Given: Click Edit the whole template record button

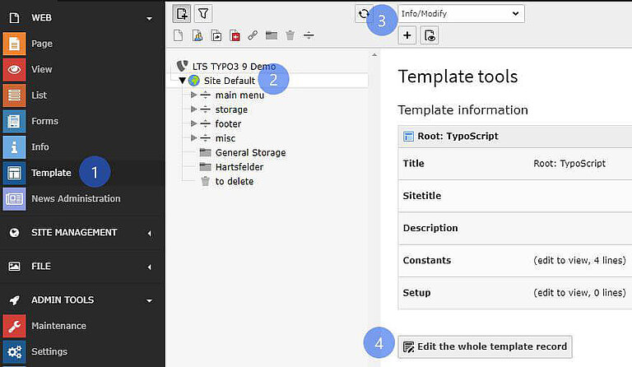Looking at the screenshot, I should pos(485,346).
